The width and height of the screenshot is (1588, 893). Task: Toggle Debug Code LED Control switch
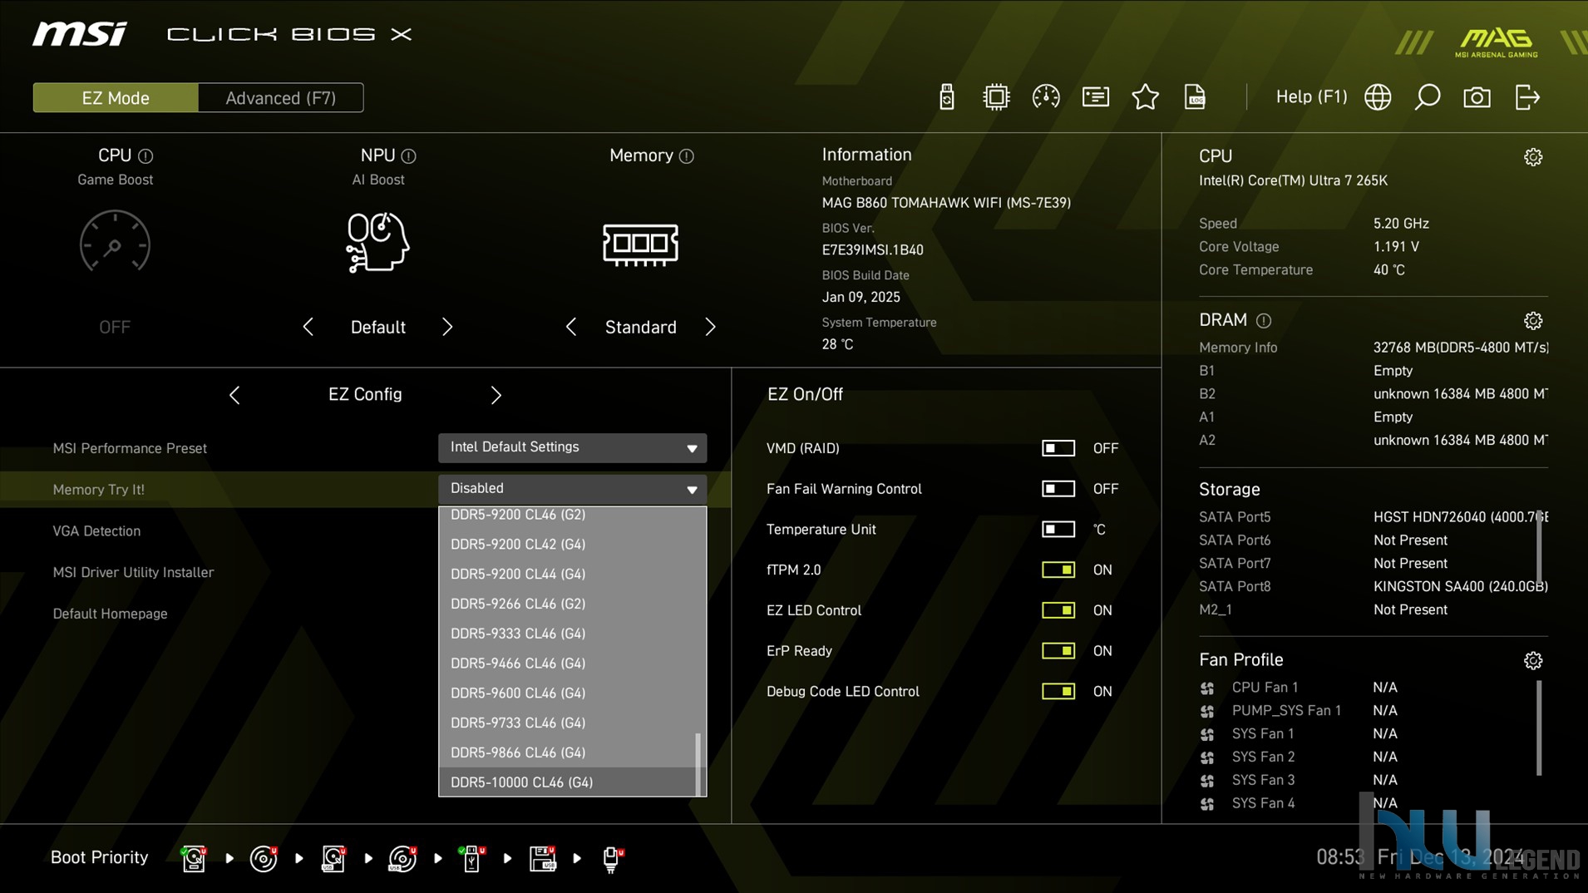(1058, 692)
